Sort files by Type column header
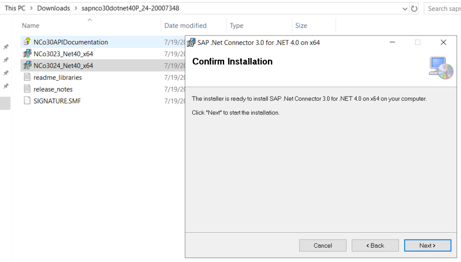Screen dimensions: 461x262 point(237,26)
